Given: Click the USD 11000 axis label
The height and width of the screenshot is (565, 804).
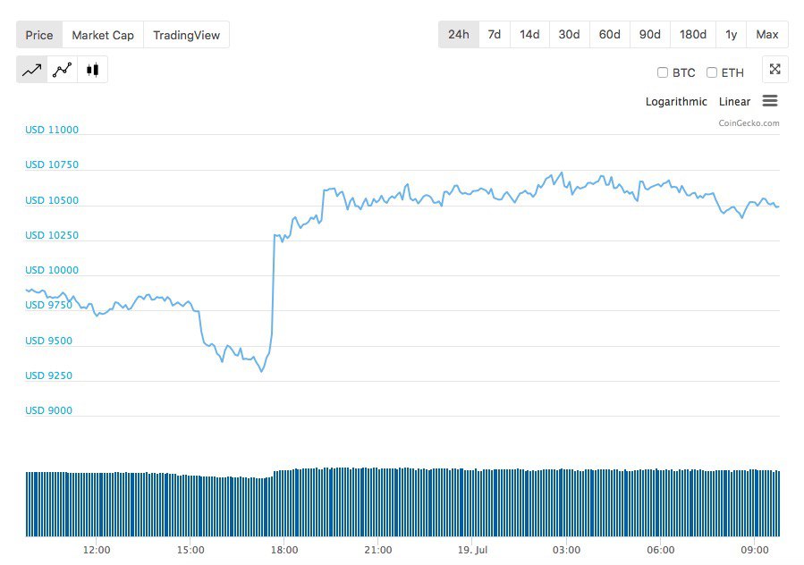Looking at the screenshot, I should coord(52,130).
